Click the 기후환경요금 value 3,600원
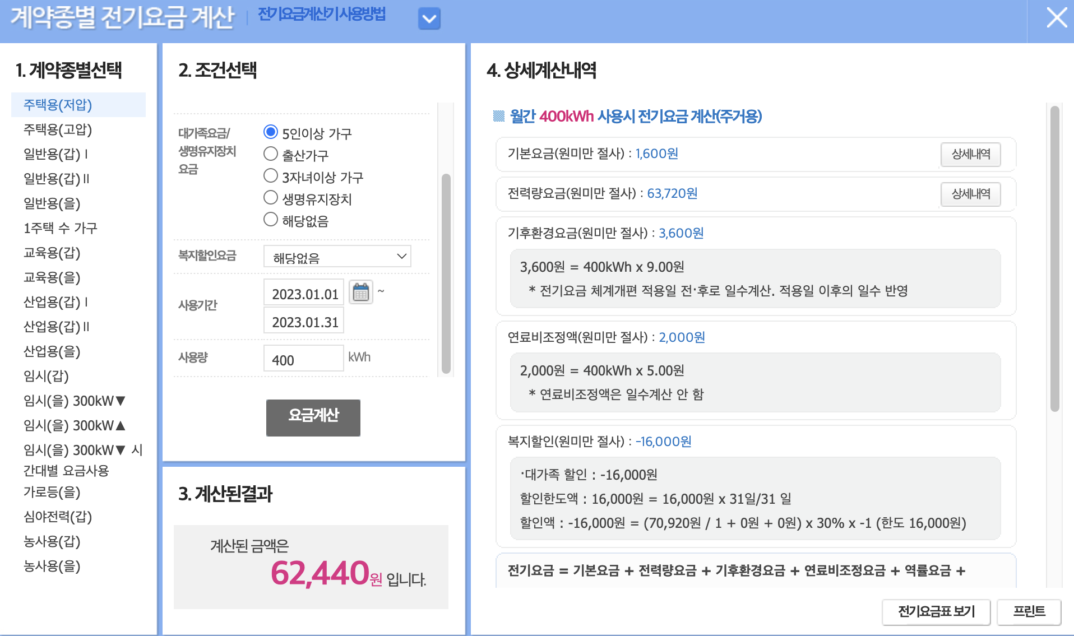 tap(681, 233)
